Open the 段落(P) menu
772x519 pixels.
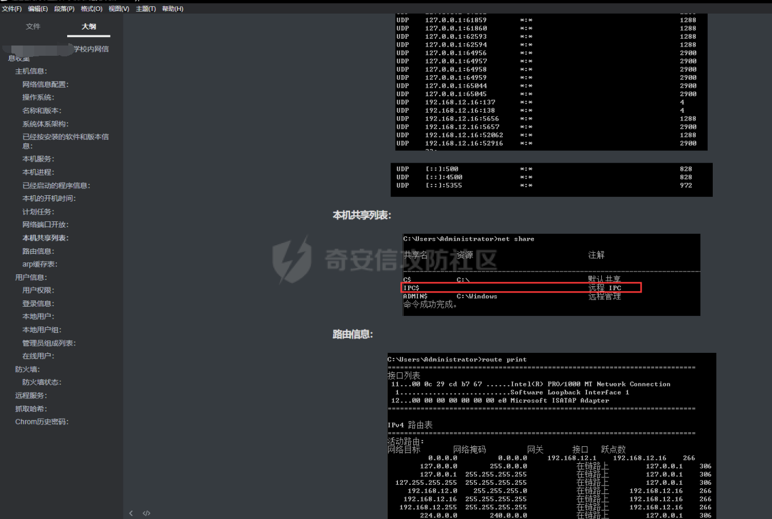[64, 9]
